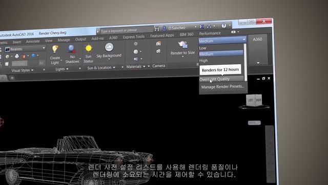
Task: Expand the Sun & Location panel
Action: coord(101,68)
